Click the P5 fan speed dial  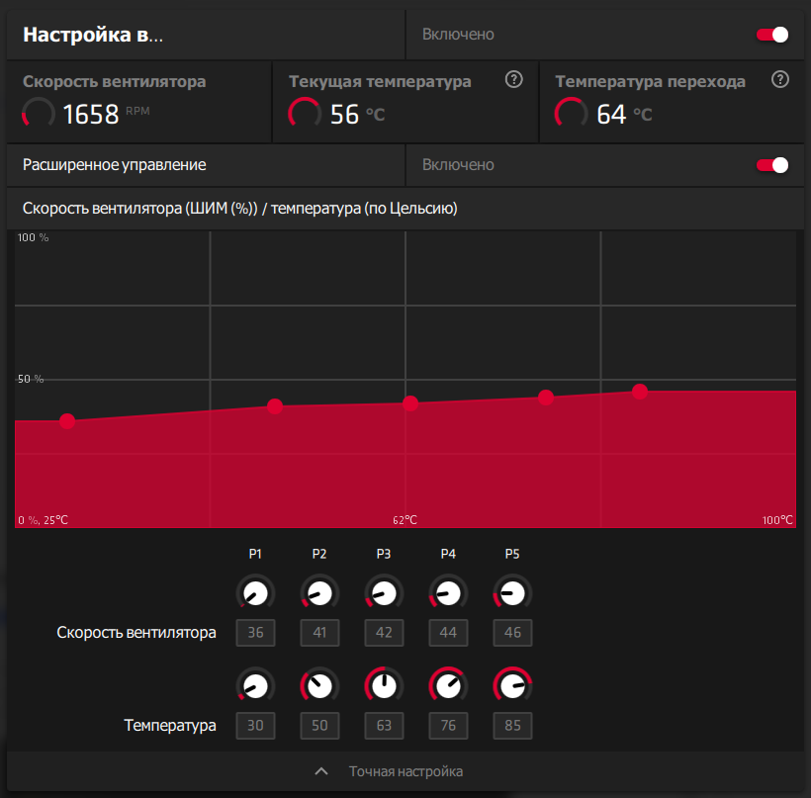coord(512,593)
